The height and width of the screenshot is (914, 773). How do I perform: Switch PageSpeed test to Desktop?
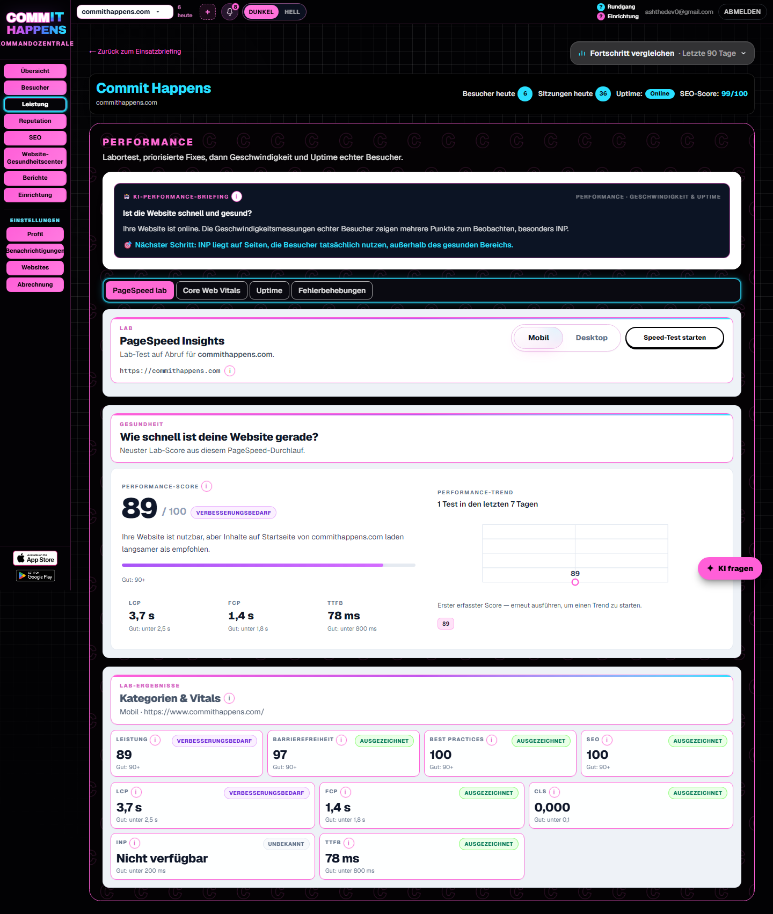coord(592,338)
